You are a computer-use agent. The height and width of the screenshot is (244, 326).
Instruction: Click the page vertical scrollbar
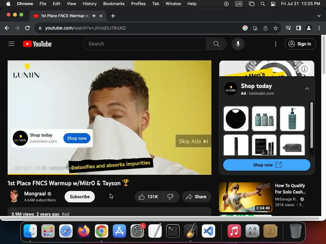click(x=323, y=55)
